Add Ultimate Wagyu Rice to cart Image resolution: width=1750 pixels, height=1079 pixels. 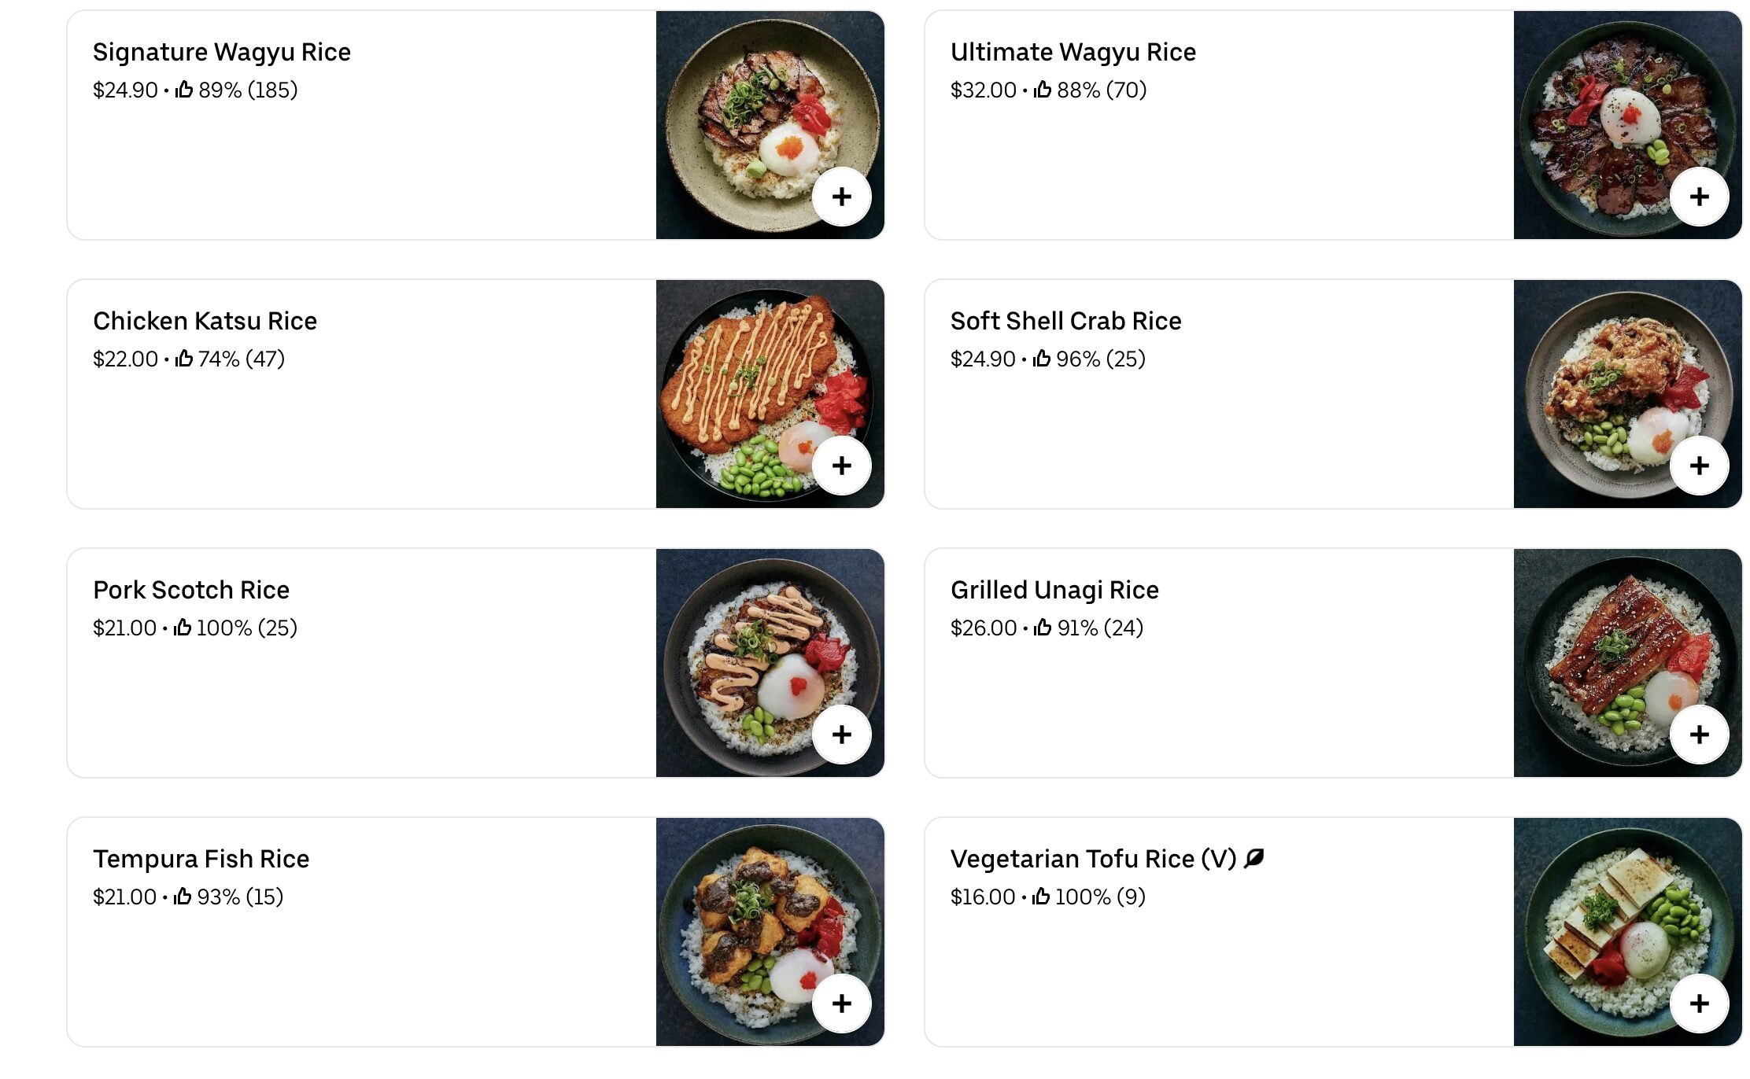click(x=1700, y=197)
